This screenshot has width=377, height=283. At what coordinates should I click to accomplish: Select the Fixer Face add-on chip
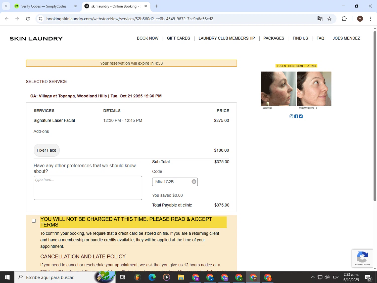coord(46,150)
